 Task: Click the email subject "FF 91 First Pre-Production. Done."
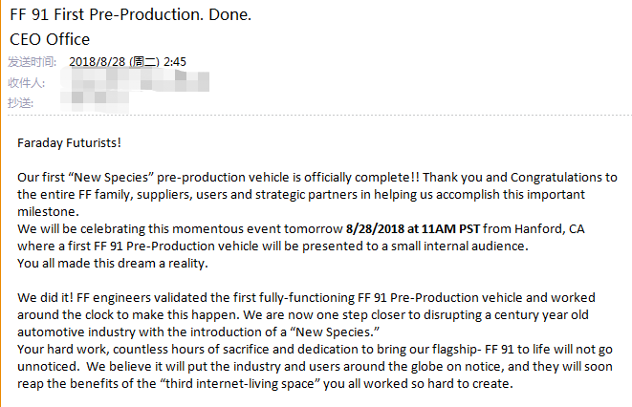[131, 15]
